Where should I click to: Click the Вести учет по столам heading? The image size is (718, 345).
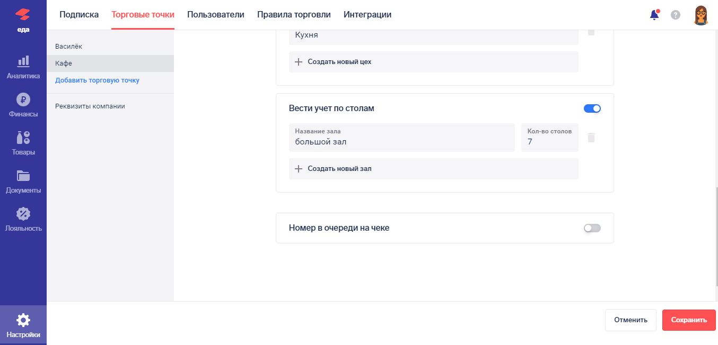point(331,108)
